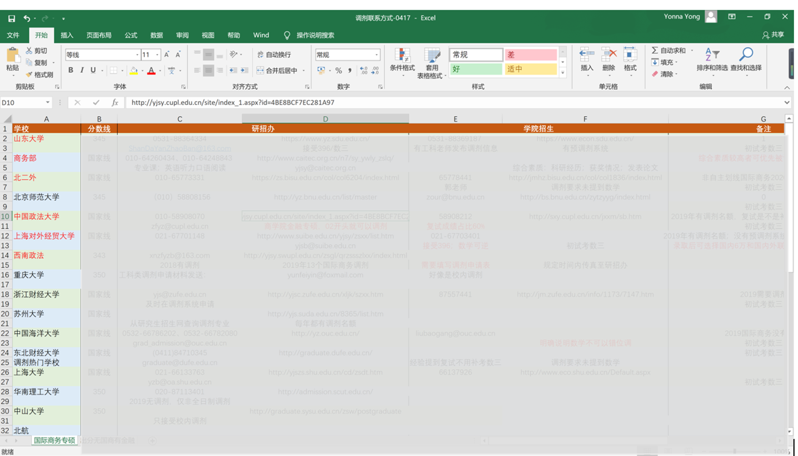Undo the last action
Viewport: 798px width, 456px height.
coord(26,18)
